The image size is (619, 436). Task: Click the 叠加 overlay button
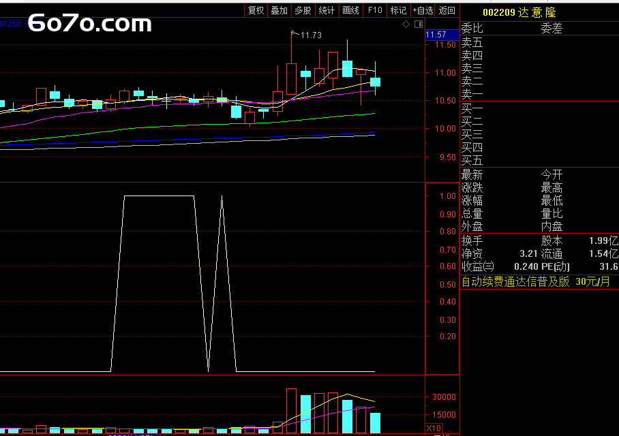[279, 11]
